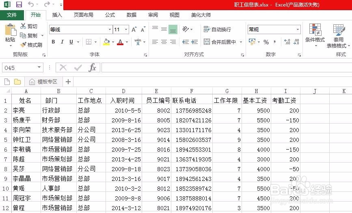Click the new document icon on tab bar
This screenshot has height=213, width=352.
click(x=7, y=82)
